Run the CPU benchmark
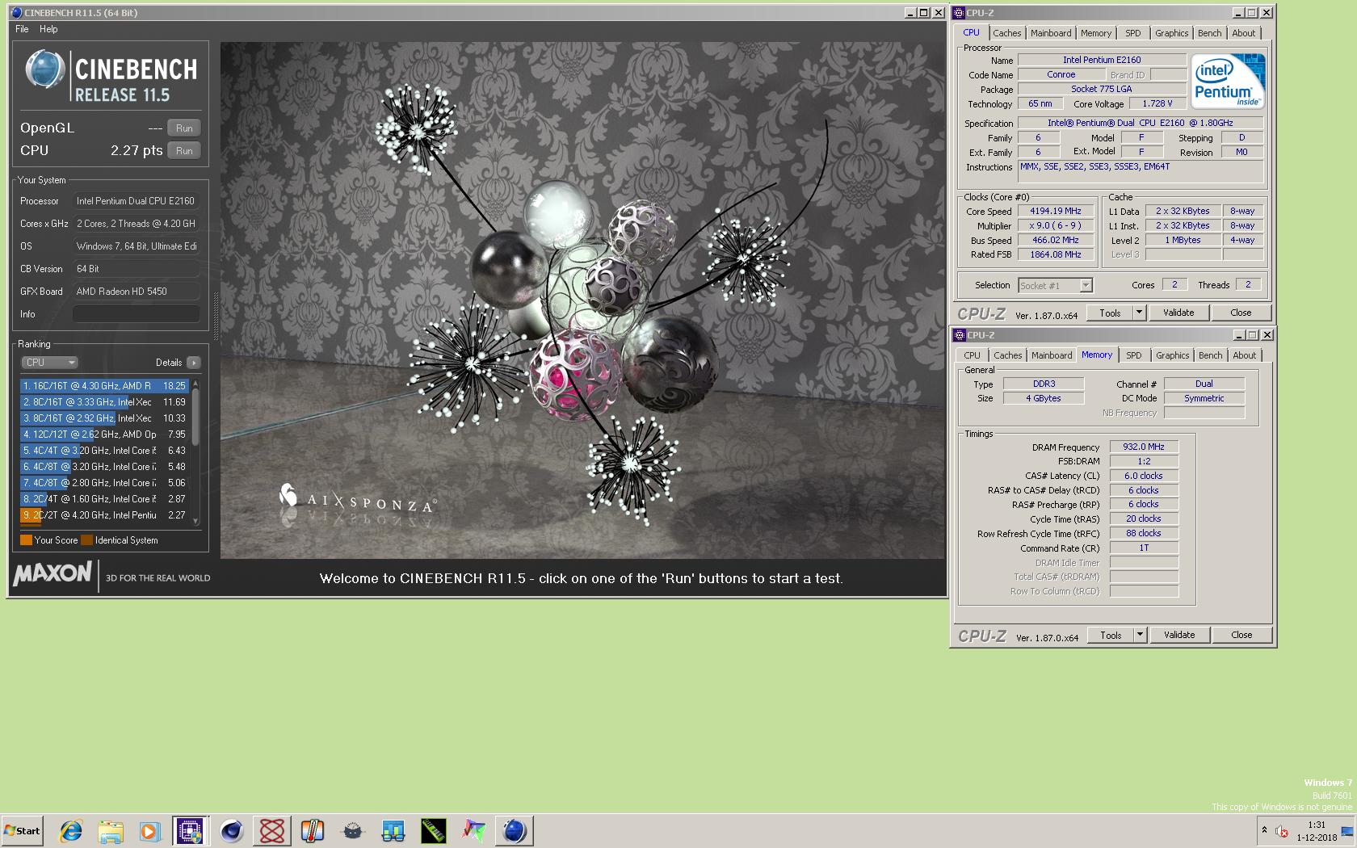 click(184, 151)
